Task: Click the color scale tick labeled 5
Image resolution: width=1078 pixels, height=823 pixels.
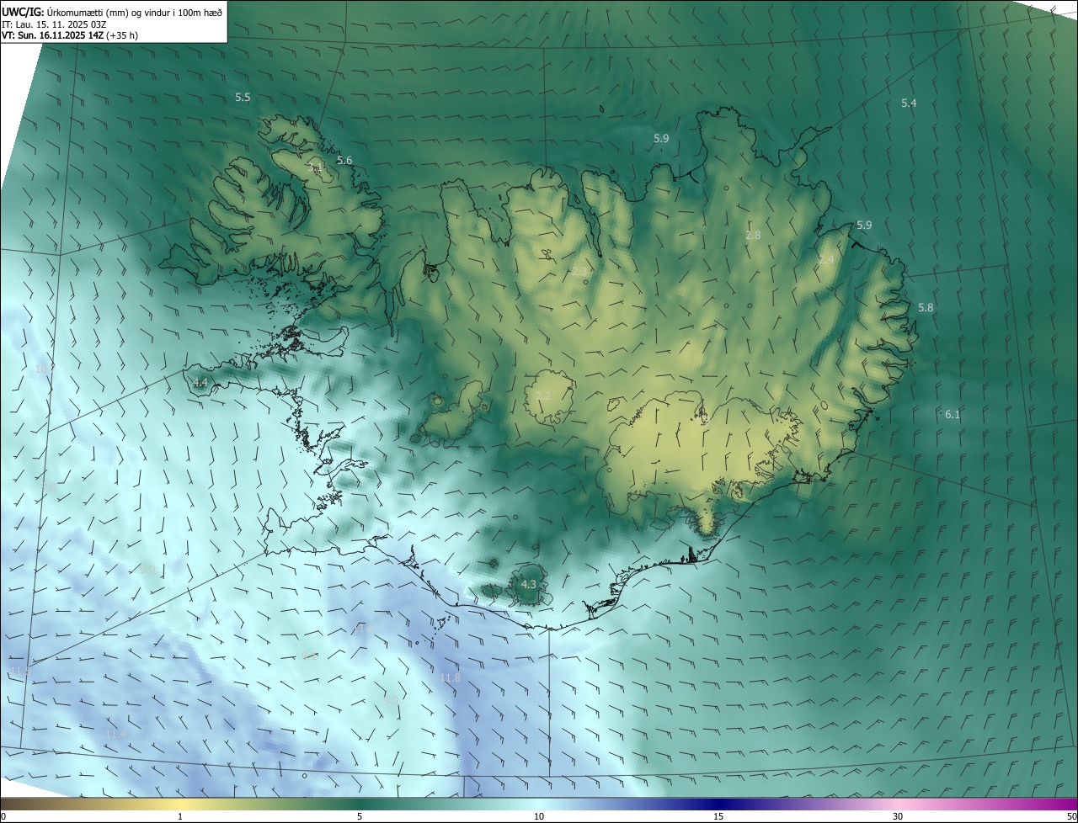Action: pyautogui.click(x=360, y=816)
